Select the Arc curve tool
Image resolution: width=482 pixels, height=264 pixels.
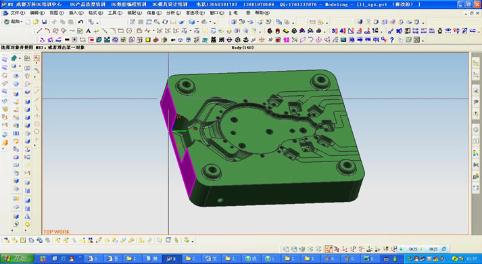coord(47,30)
